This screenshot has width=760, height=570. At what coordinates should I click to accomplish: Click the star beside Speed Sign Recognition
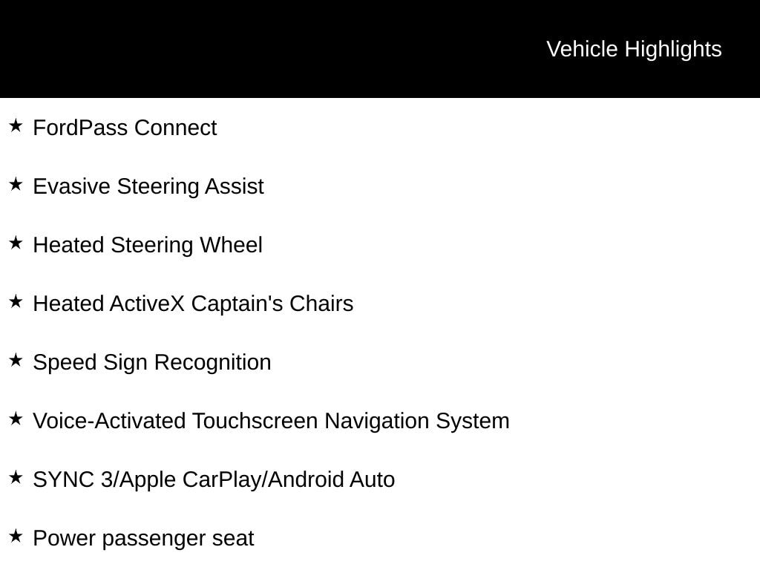click(x=16, y=361)
